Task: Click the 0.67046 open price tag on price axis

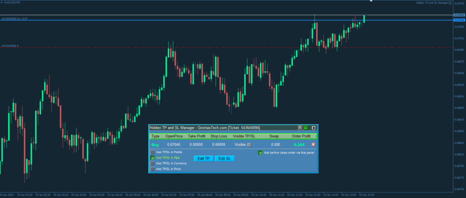Action: point(459,20)
